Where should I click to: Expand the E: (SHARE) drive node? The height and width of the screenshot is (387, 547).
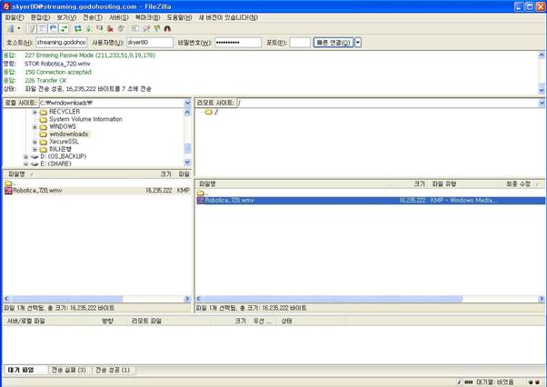coord(25,164)
